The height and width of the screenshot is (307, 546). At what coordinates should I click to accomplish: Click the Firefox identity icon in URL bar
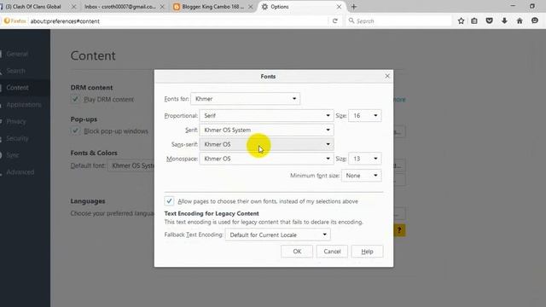(15, 21)
